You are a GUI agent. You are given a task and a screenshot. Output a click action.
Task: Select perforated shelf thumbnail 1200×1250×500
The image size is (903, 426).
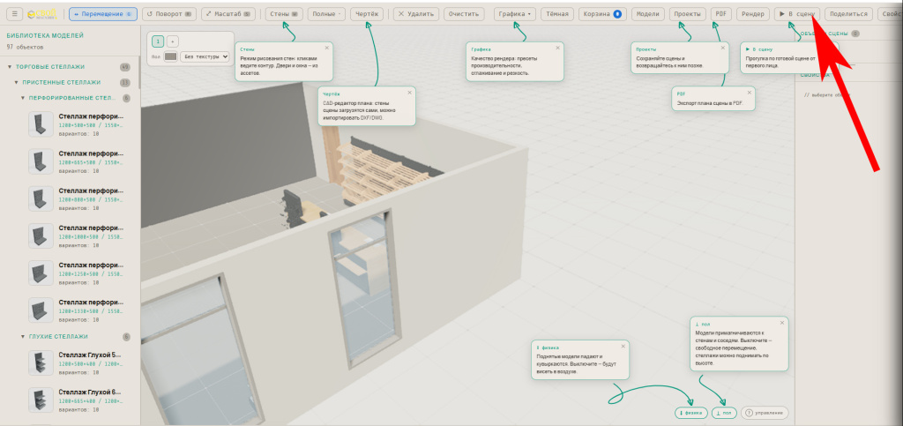tap(41, 273)
